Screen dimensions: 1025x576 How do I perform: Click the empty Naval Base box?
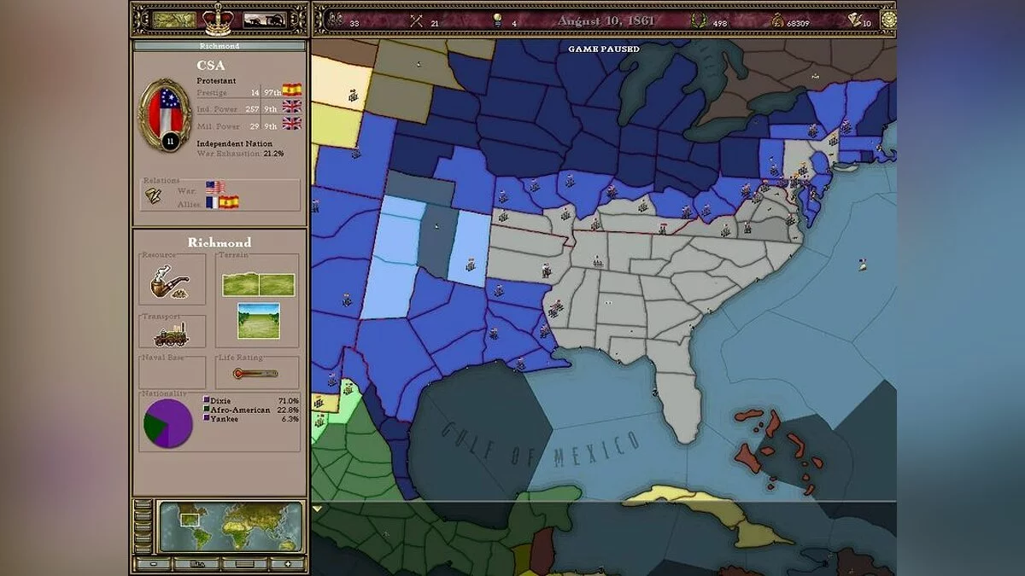point(173,373)
